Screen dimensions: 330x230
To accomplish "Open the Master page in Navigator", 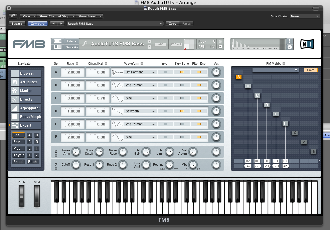I will click(26, 91).
